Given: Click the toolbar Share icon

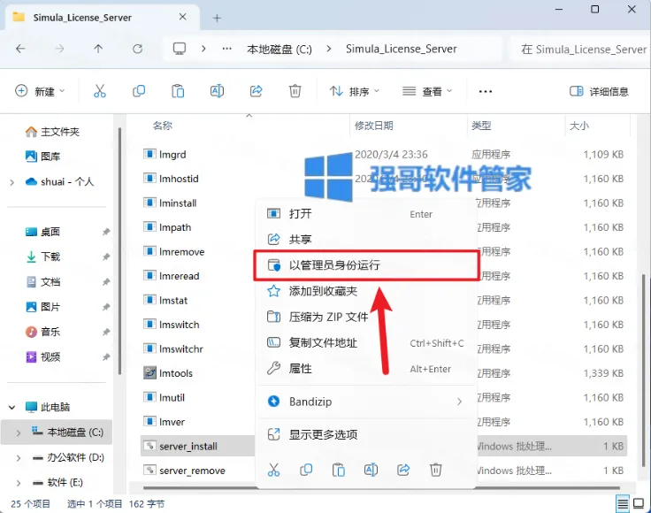Looking at the screenshot, I should [256, 91].
